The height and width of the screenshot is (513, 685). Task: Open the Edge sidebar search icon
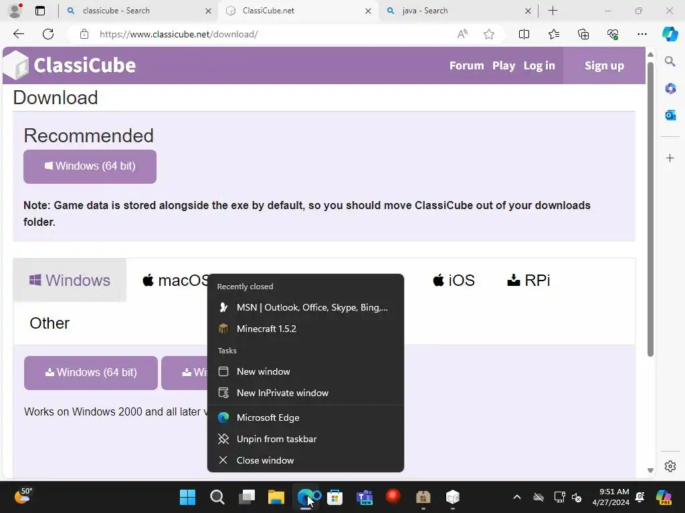point(670,61)
